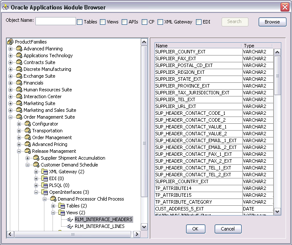Click the Configurator folder icon
The image size is (292, 245).
coord(28,124)
